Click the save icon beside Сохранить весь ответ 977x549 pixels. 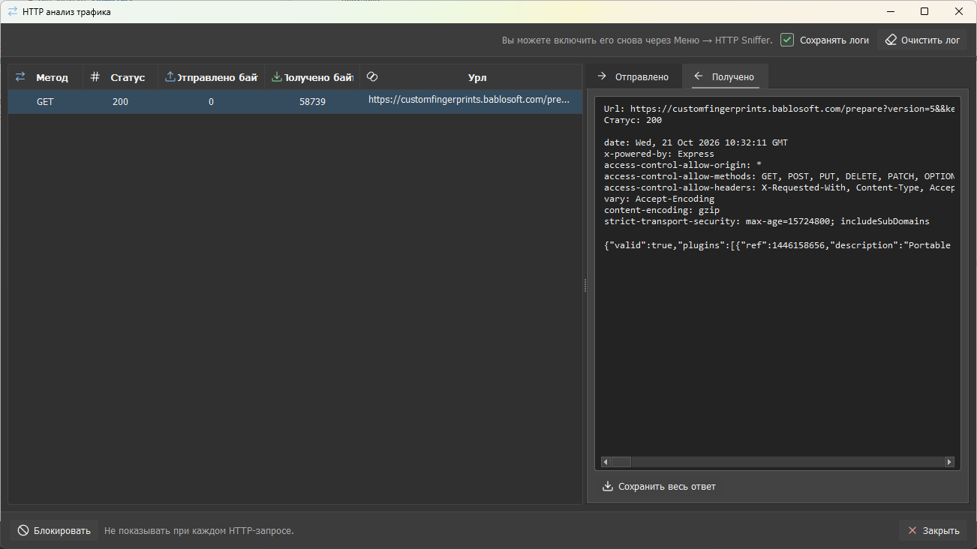pyautogui.click(x=608, y=486)
